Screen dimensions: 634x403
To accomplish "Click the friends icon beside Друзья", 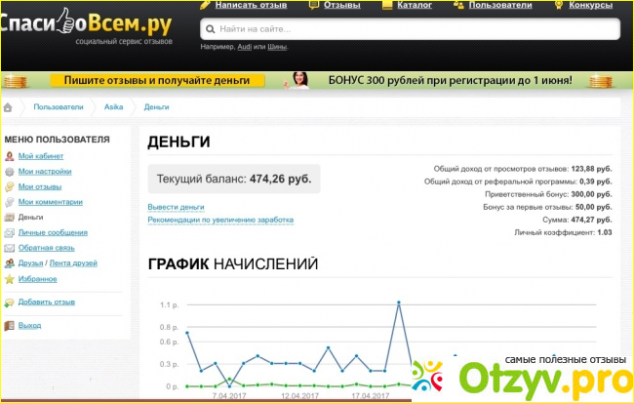I will [x=10, y=262].
